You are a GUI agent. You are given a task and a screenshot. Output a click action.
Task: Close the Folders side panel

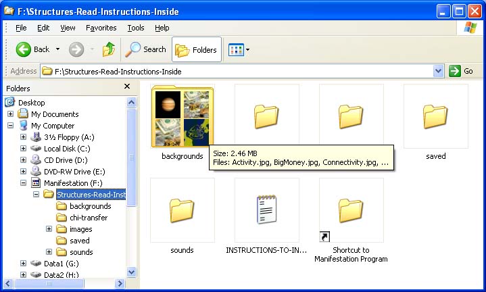point(127,87)
